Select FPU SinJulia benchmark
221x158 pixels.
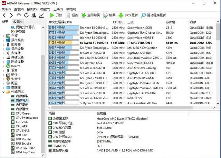tap(21, 144)
